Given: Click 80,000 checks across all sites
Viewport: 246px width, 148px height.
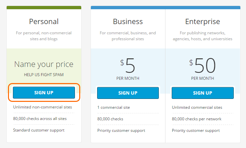Looking at the screenshot, I should point(40,119).
